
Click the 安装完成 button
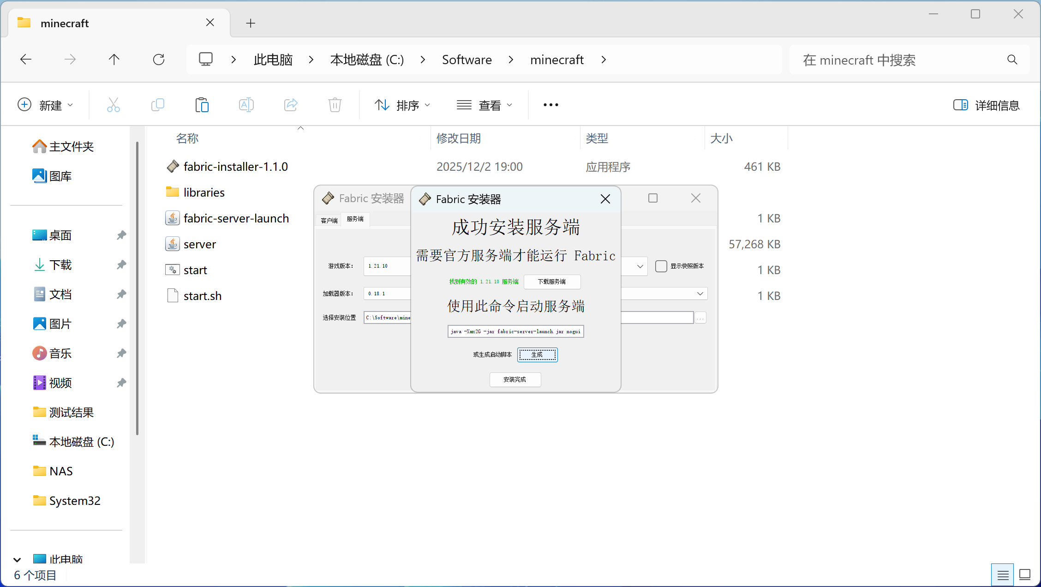[x=515, y=379]
